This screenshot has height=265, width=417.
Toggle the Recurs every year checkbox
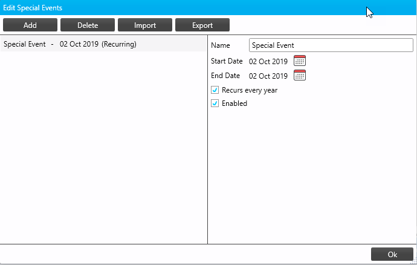215,90
